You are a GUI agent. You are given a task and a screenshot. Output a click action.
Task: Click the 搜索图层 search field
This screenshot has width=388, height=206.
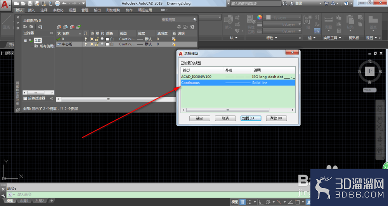pyautogui.click(x=176, y=19)
